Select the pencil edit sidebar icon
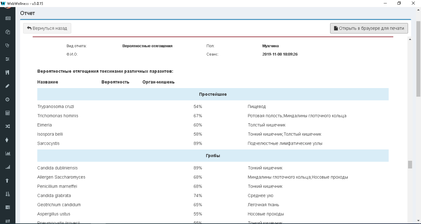This screenshot has height=224, width=421. pyautogui.click(x=8, y=86)
